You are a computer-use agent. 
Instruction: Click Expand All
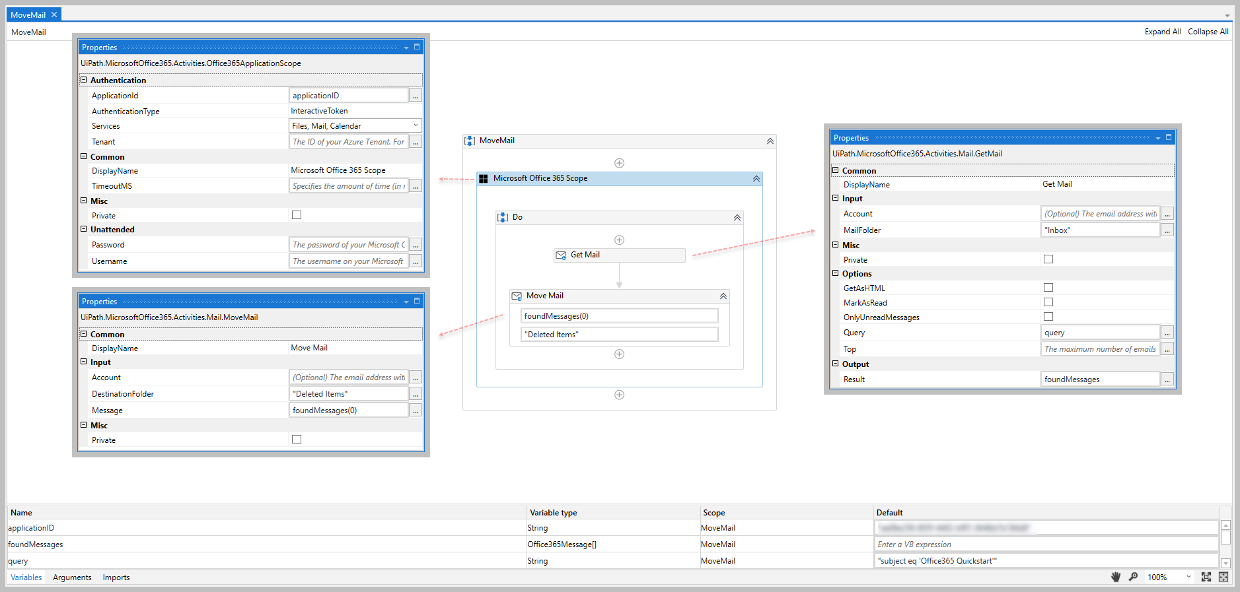(1163, 32)
